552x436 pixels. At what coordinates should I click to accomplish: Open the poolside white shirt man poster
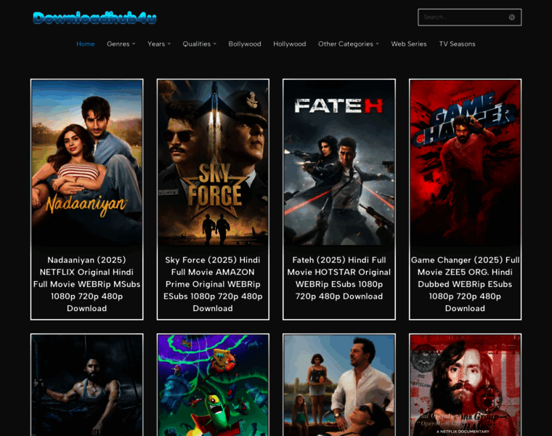[x=339, y=385]
